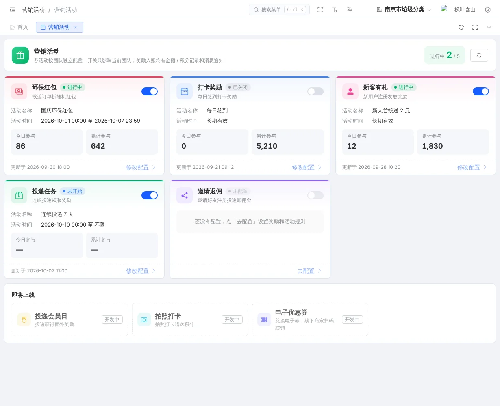Open 修改配置 for 打卡奖励
The height and width of the screenshot is (406, 500).
[307, 167]
